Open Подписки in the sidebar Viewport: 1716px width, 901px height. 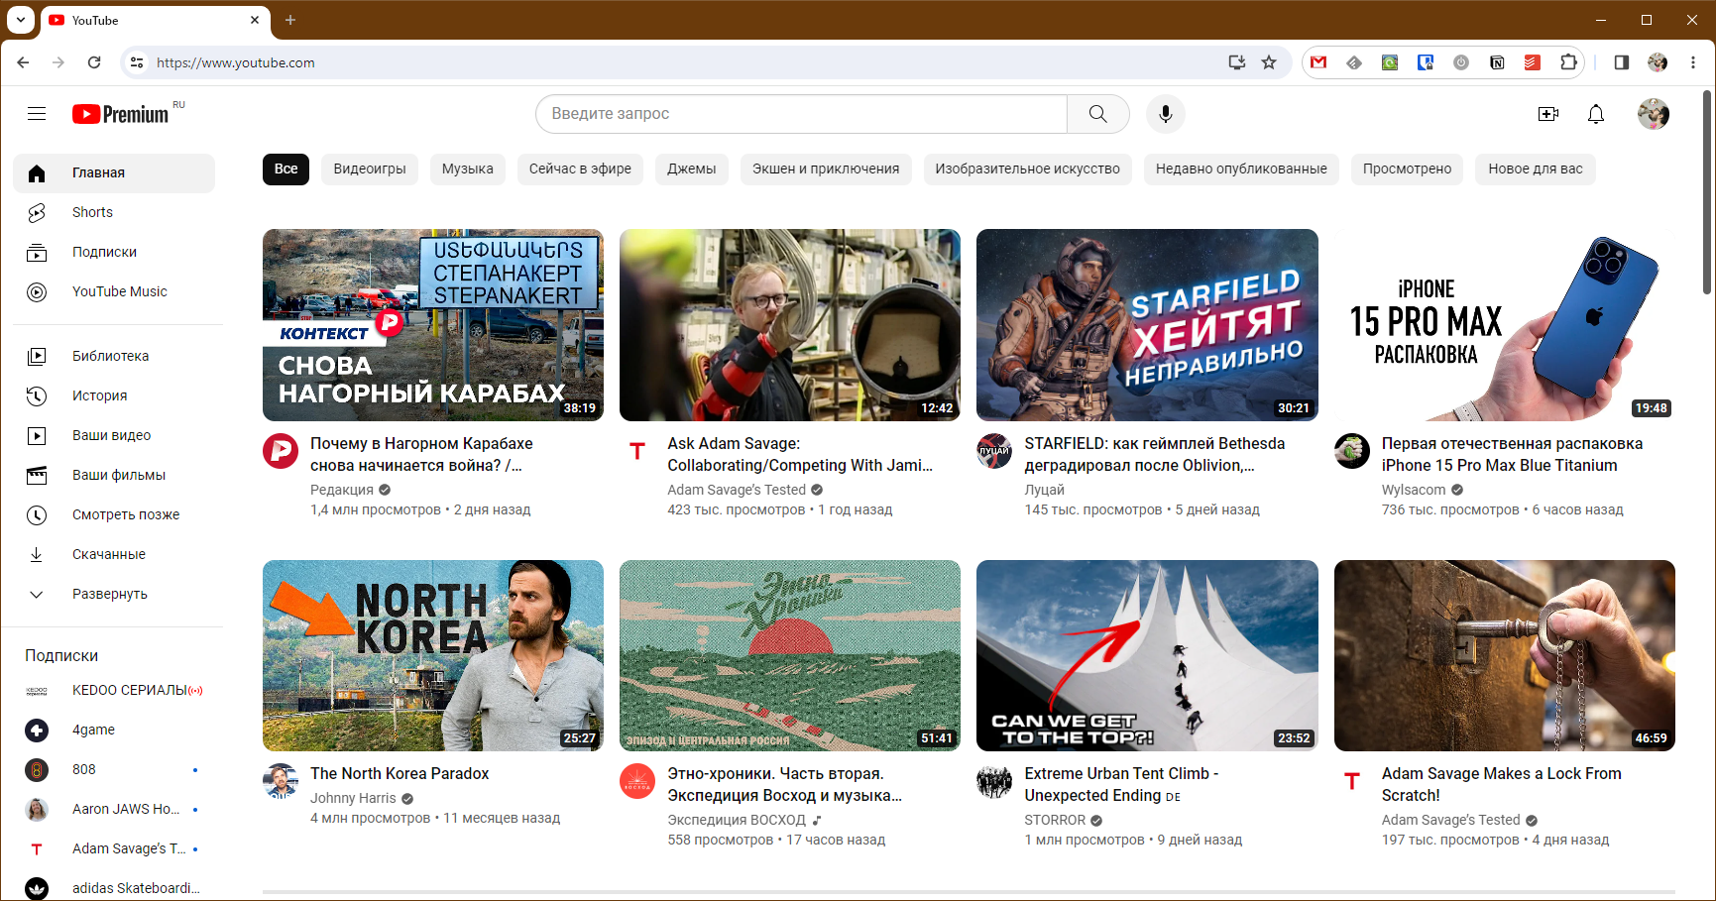[114, 252]
